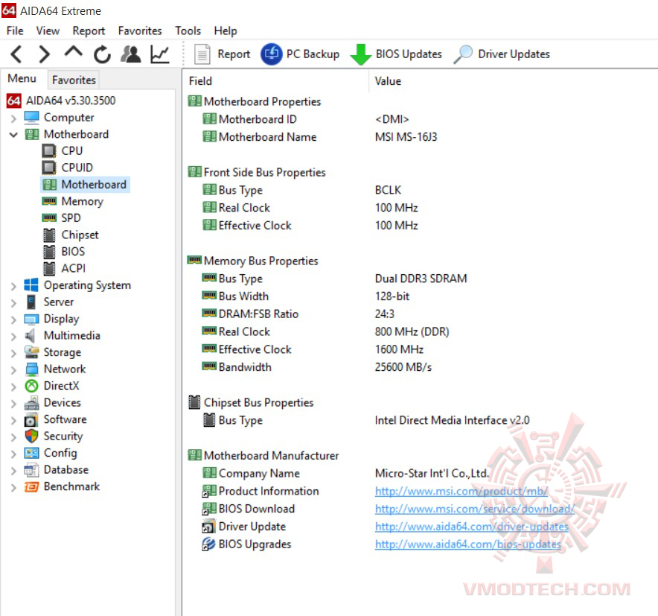Switch to the Favorites panel tab
This screenshot has width=658, height=616.
click(74, 80)
